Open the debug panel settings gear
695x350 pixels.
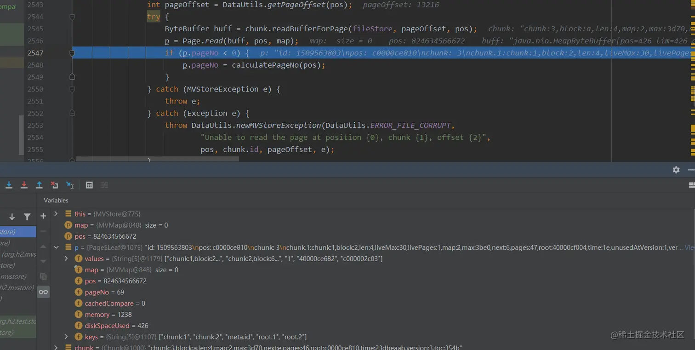[676, 170]
